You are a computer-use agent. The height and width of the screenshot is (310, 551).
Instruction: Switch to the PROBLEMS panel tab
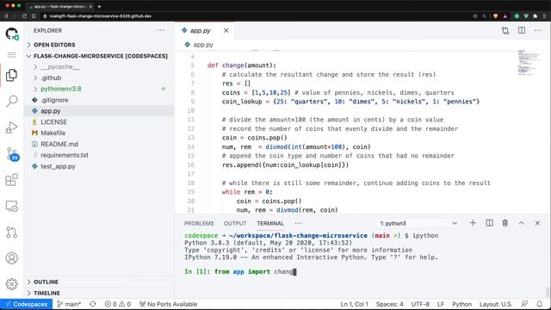[199, 223]
